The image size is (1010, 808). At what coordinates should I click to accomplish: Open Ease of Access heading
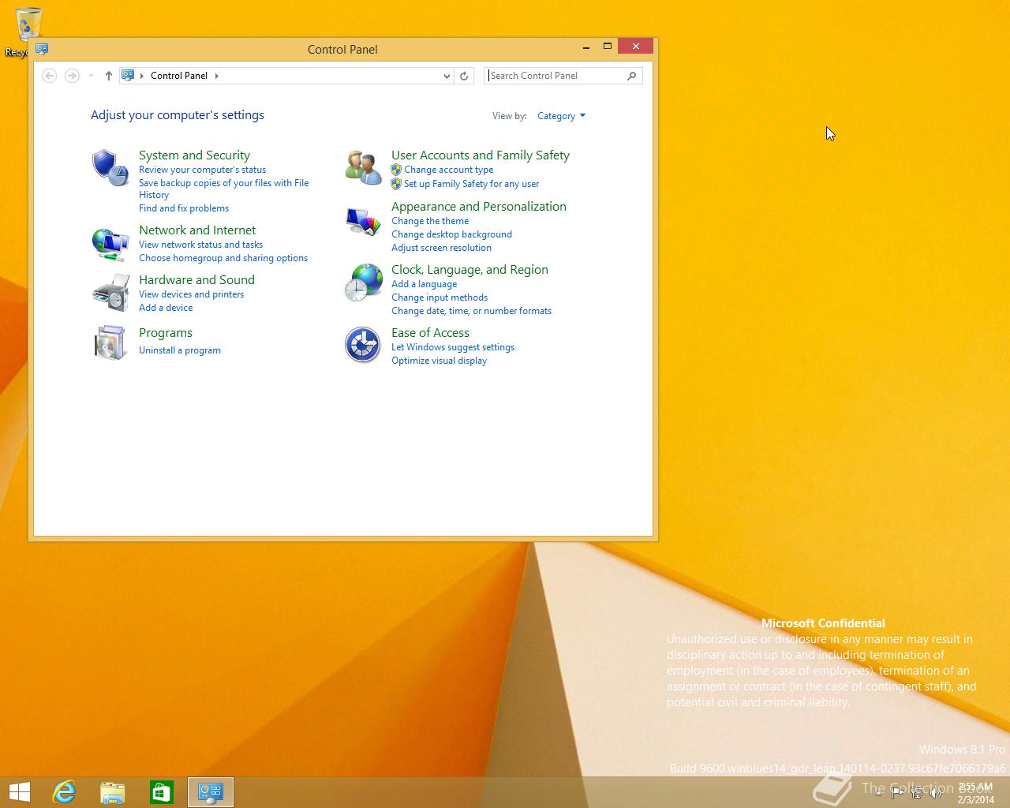coord(430,333)
